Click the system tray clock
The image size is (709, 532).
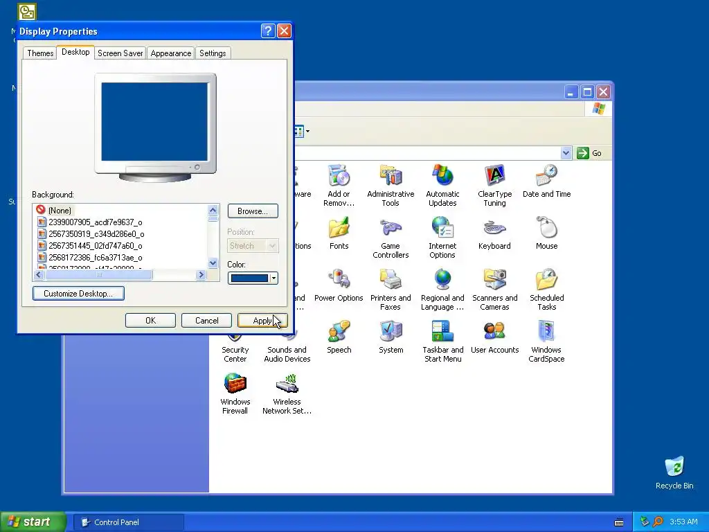683,522
